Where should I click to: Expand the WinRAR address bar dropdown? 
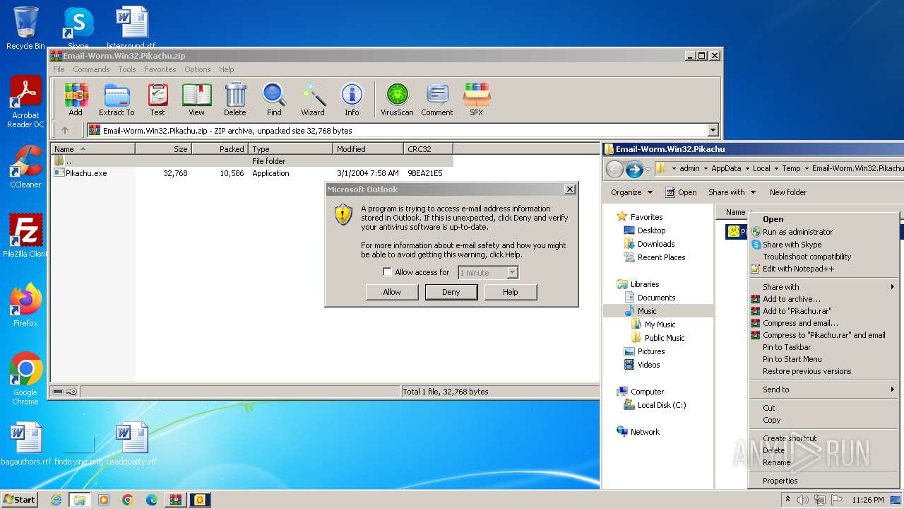713,130
